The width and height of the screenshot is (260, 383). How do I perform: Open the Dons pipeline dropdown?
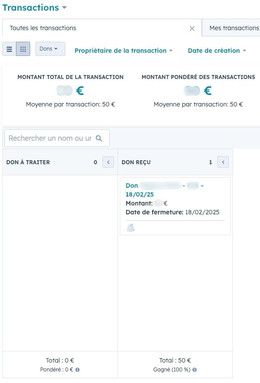pyautogui.click(x=50, y=49)
